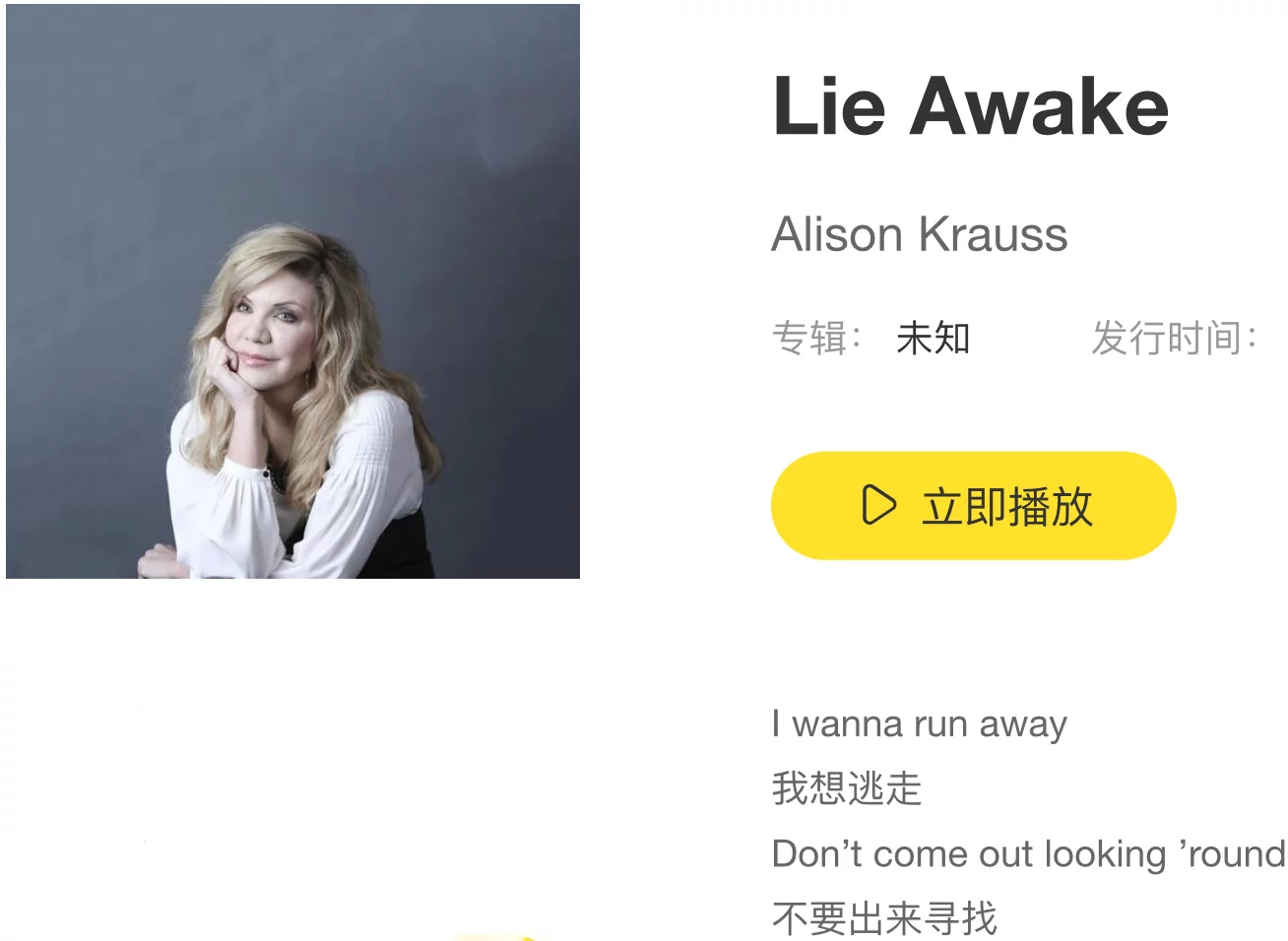The image size is (1288, 941).
Task: Click the play triangle icon in yellow button
Action: tap(878, 505)
